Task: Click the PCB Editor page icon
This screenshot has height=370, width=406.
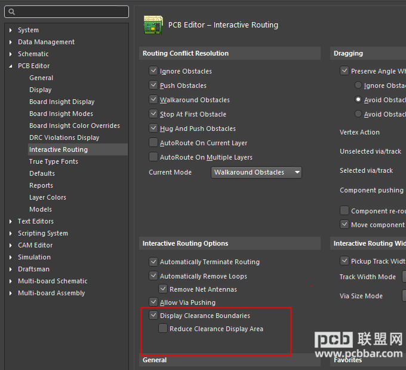Action: tap(153, 25)
